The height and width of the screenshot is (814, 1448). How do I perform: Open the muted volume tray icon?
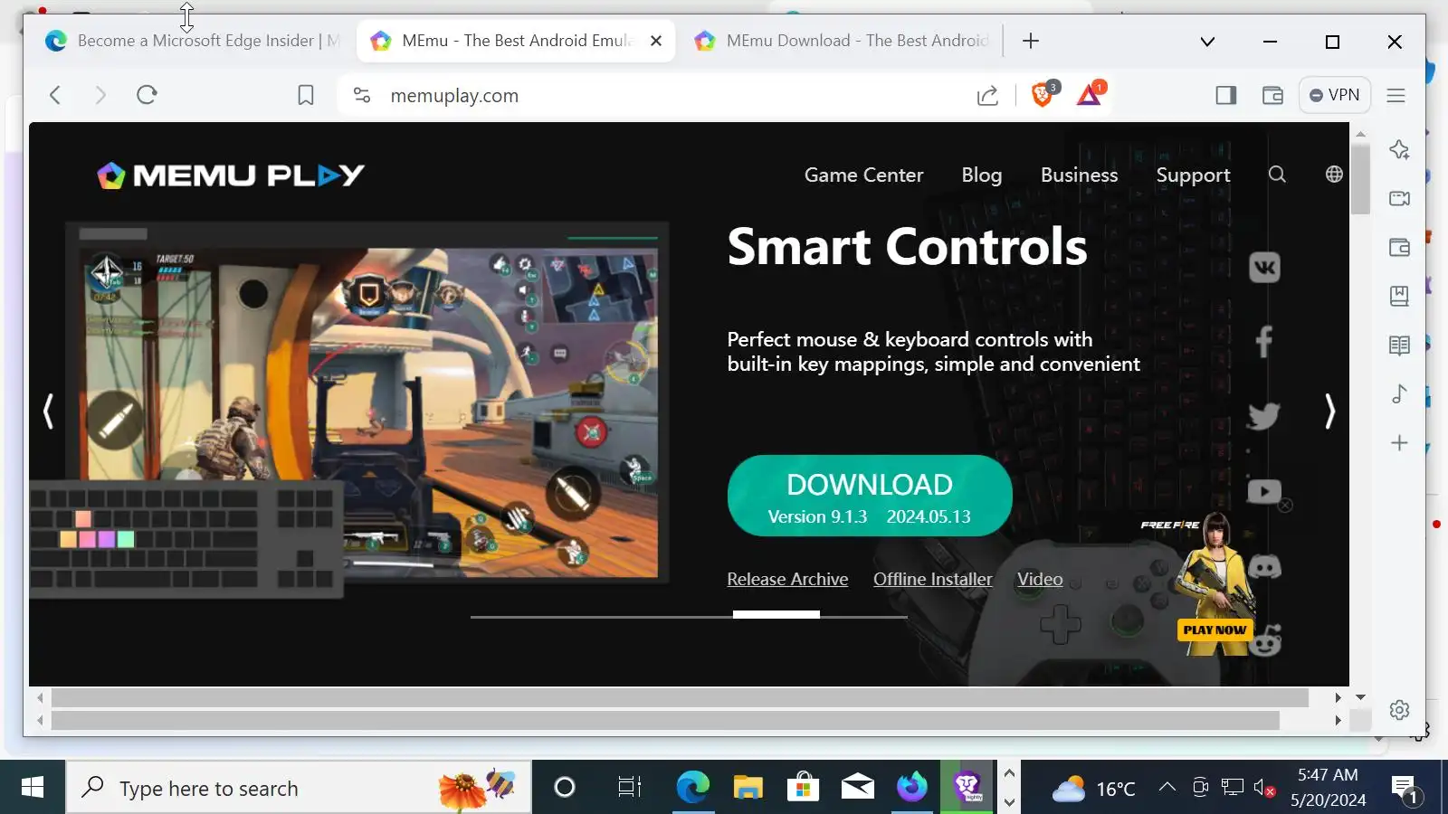coord(1264,788)
